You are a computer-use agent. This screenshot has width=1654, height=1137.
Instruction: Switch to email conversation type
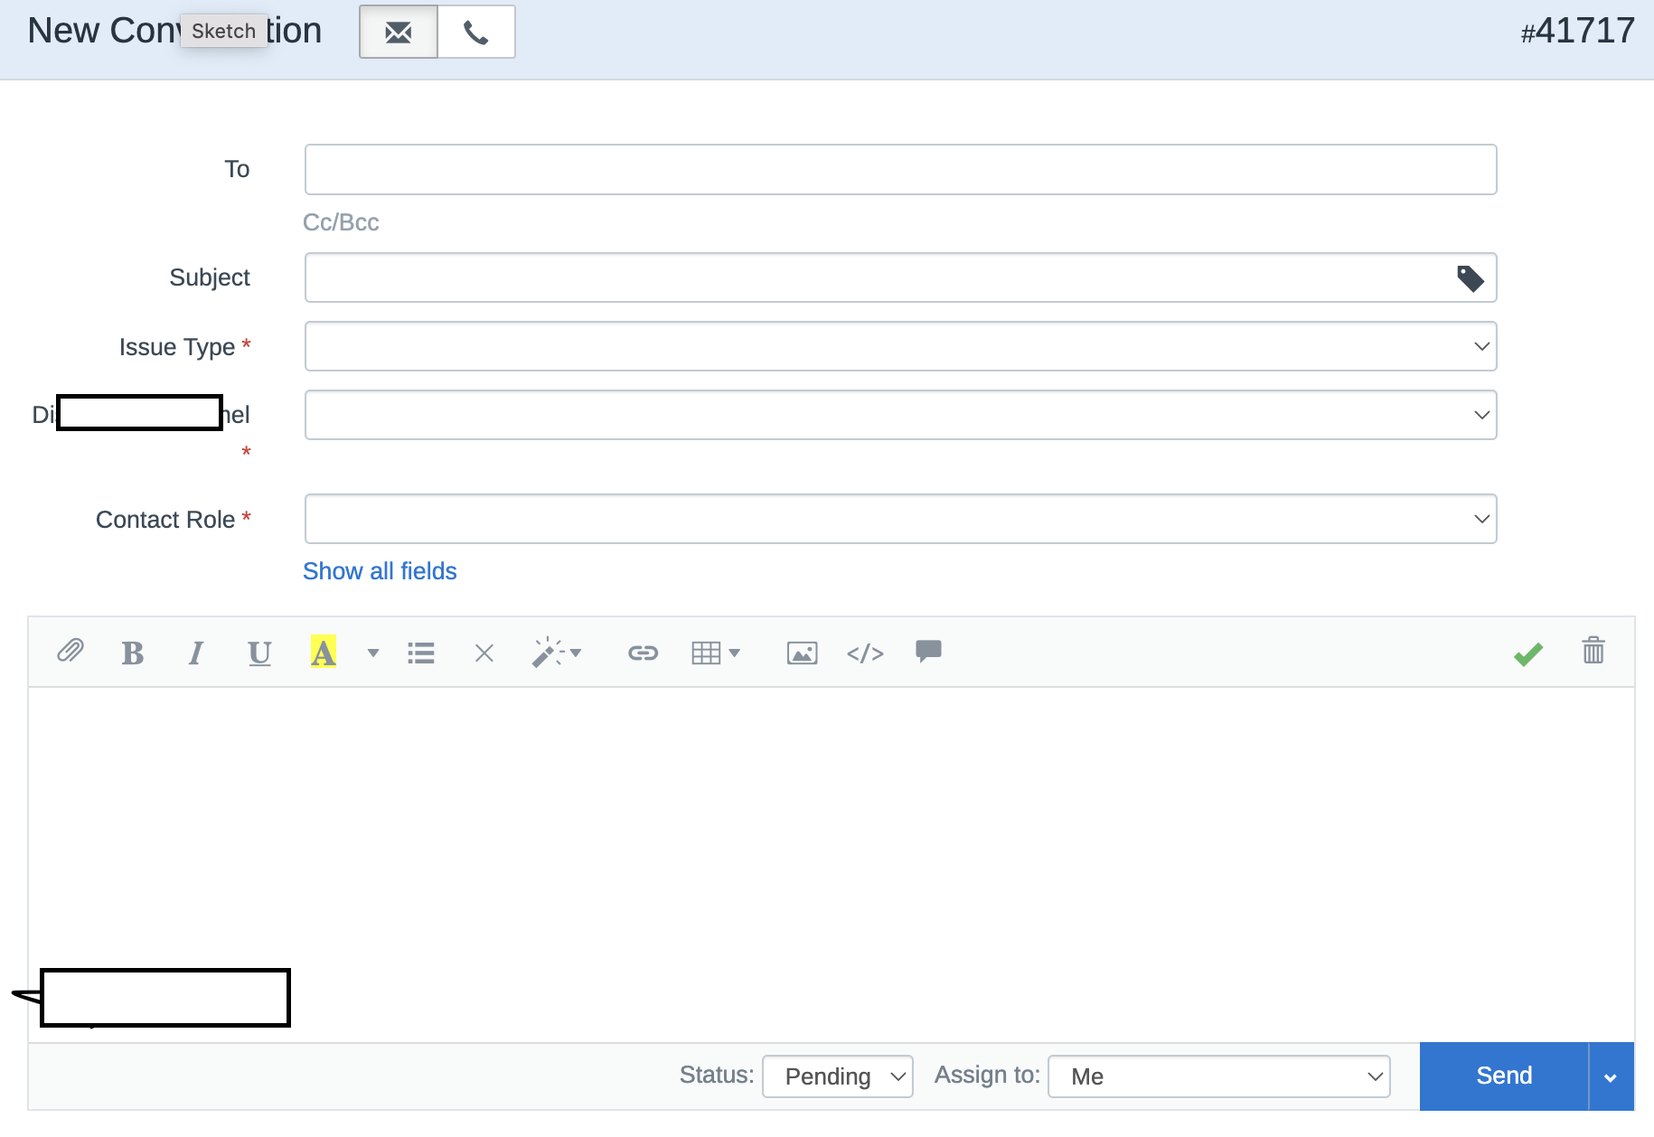399,33
